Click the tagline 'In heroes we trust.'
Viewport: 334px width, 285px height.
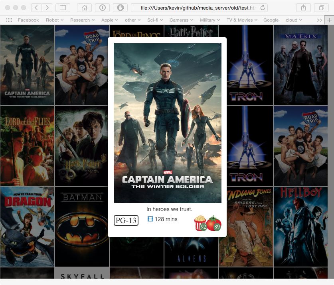click(x=169, y=209)
